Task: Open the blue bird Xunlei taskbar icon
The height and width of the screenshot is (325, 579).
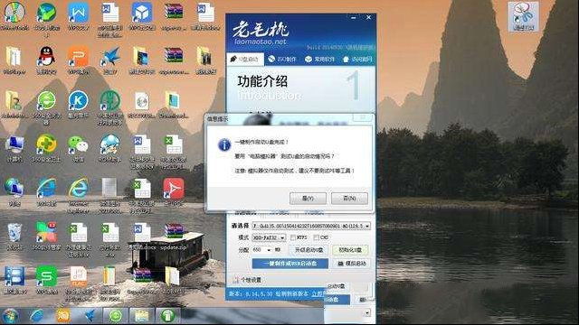Action: pyautogui.click(x=90, y=316)
